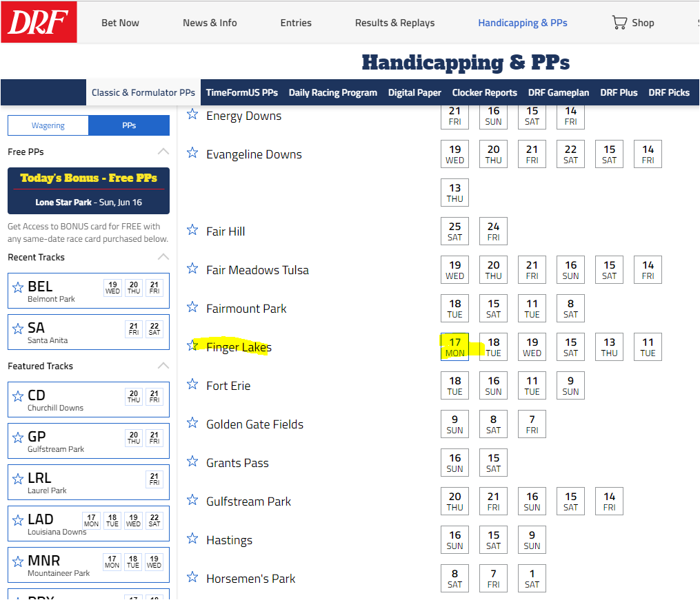The image size is (700, 600).
Task: Switch to PPs view
Action: tap(129, 125)
